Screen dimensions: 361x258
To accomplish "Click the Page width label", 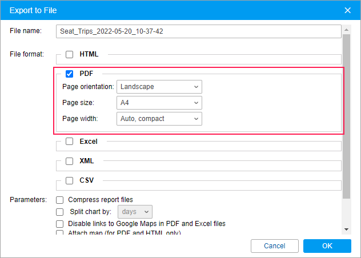I will pyautogui.click(x=80, y=119).
